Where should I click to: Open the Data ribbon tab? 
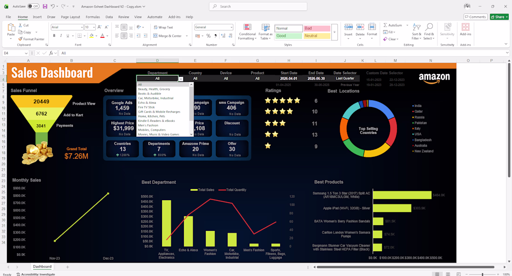pyautogui.click(x=109, y=17)
